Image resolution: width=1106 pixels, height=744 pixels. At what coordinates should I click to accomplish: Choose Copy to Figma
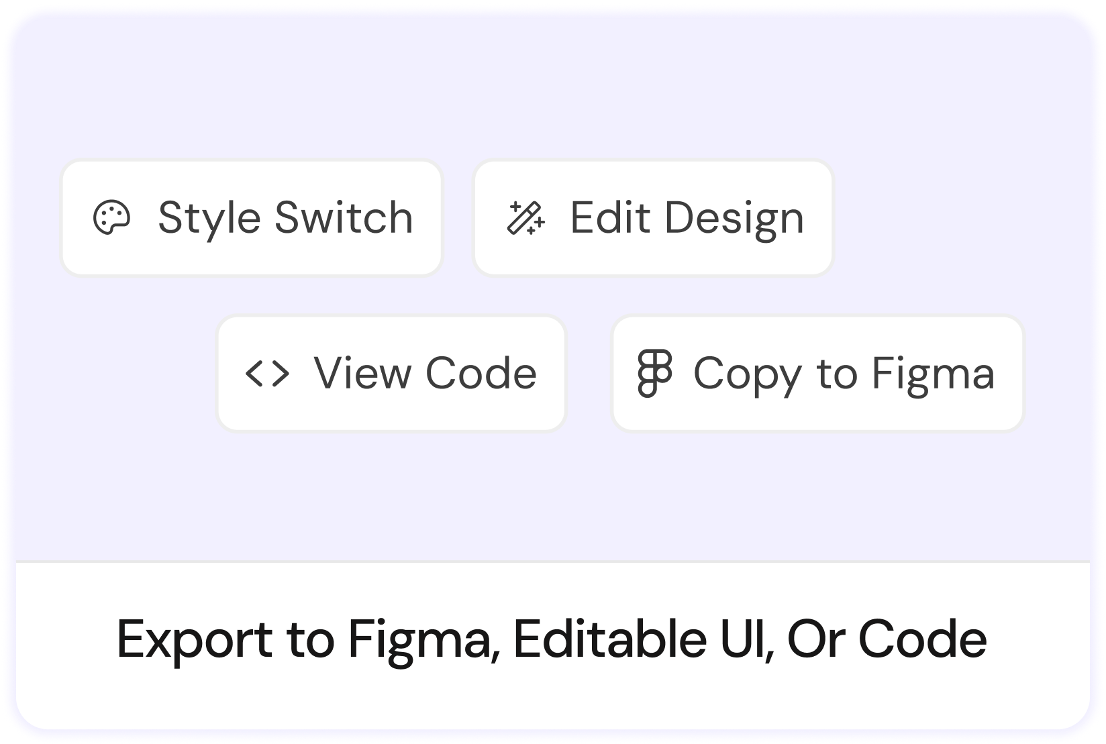pyautogui.click(x=817, y=374)
